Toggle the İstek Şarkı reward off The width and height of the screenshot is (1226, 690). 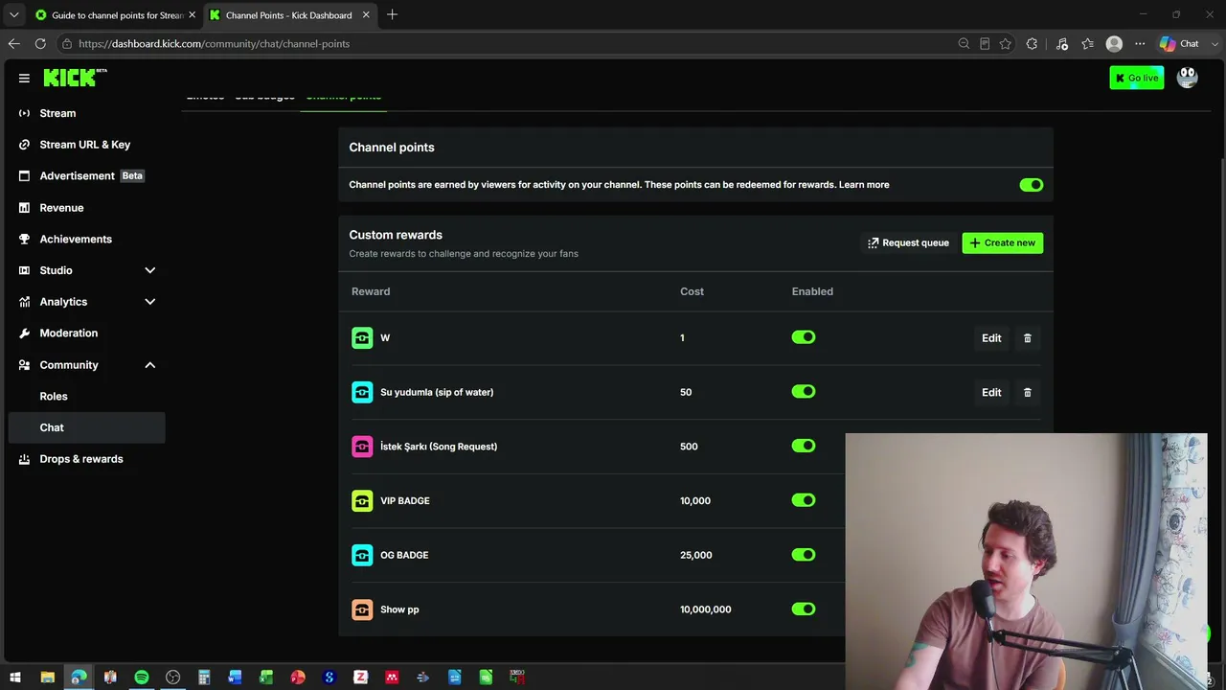804,446
